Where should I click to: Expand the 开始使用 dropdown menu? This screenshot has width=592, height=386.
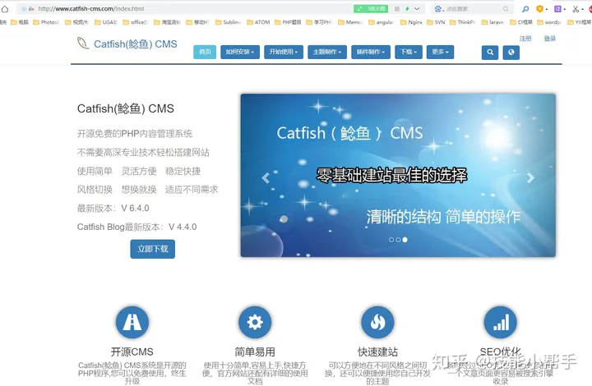tap(284, 52)
